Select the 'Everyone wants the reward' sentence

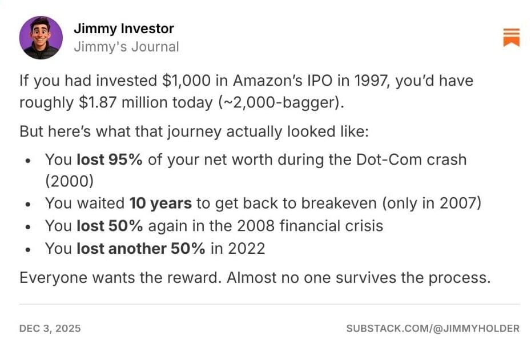tap(120, 278)
